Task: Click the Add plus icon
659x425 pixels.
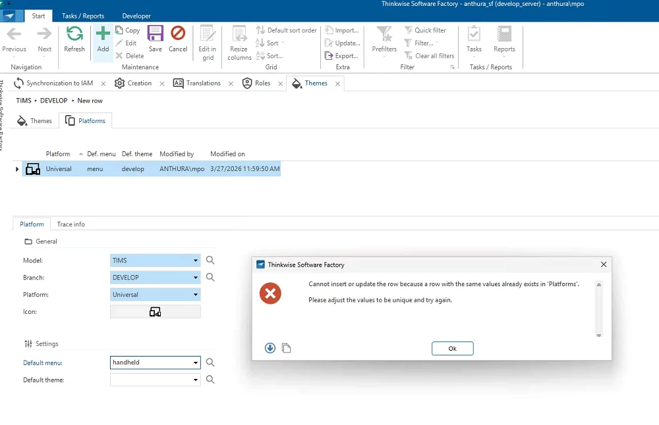Action: 103,34
